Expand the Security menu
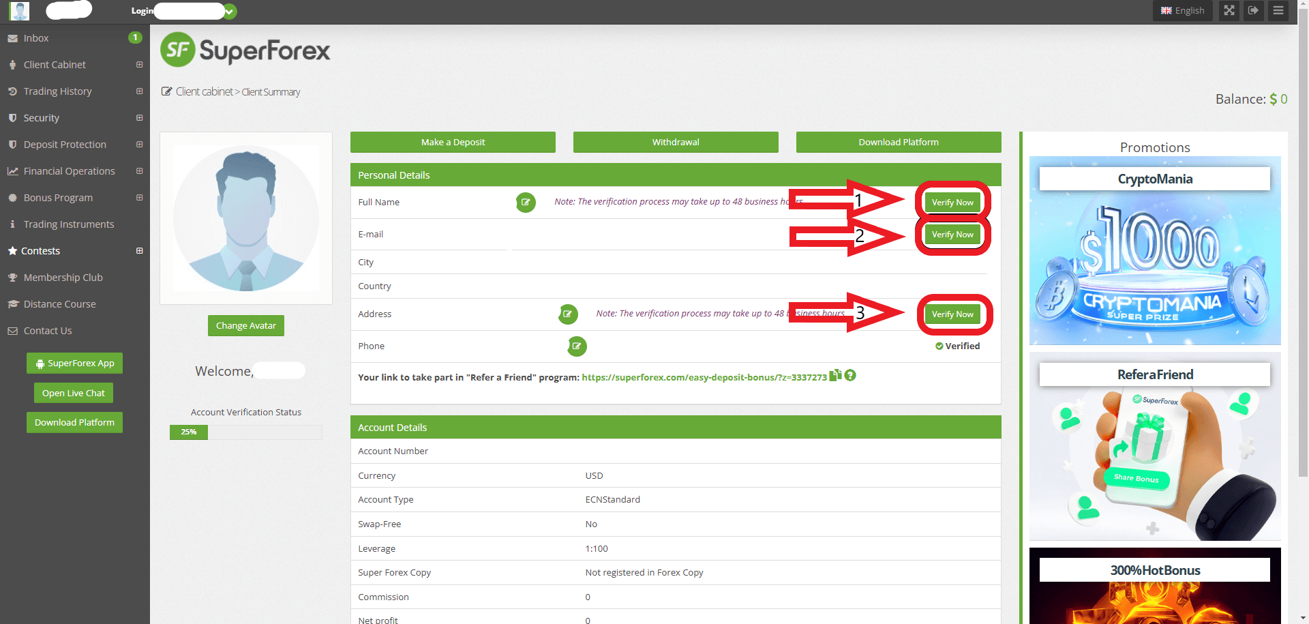 coord(139,118)
